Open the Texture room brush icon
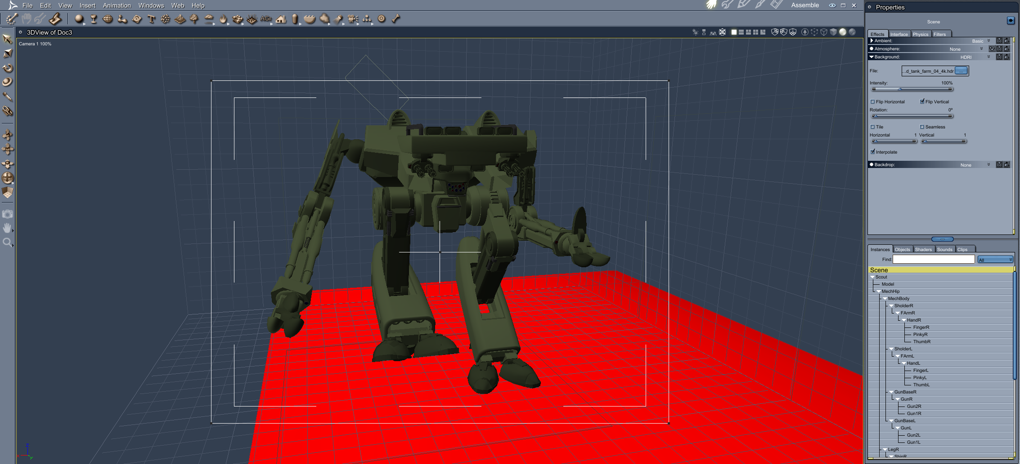The width and height of the screenshot is (1020, 464). tap(760, 5)
